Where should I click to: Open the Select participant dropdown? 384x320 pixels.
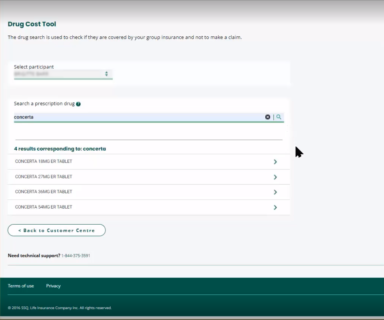63,74
